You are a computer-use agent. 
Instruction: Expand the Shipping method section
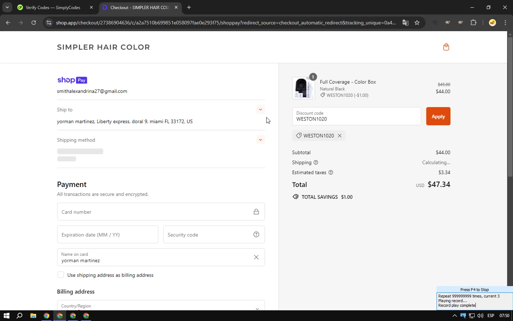[x=261, y=140]
